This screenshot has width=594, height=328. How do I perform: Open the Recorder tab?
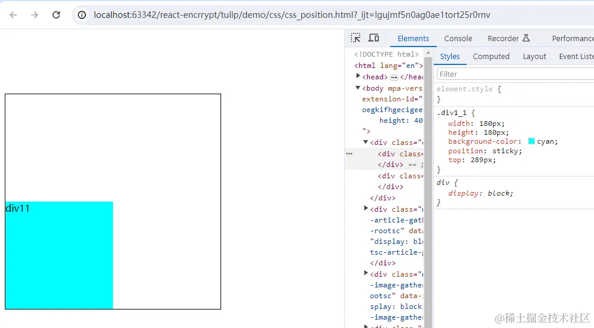[503, 39]
